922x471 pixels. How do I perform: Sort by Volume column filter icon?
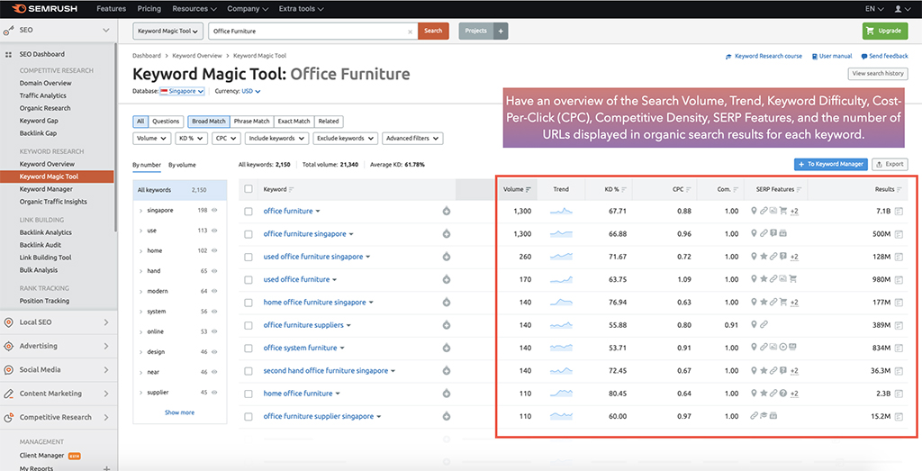tap(528, 189)
